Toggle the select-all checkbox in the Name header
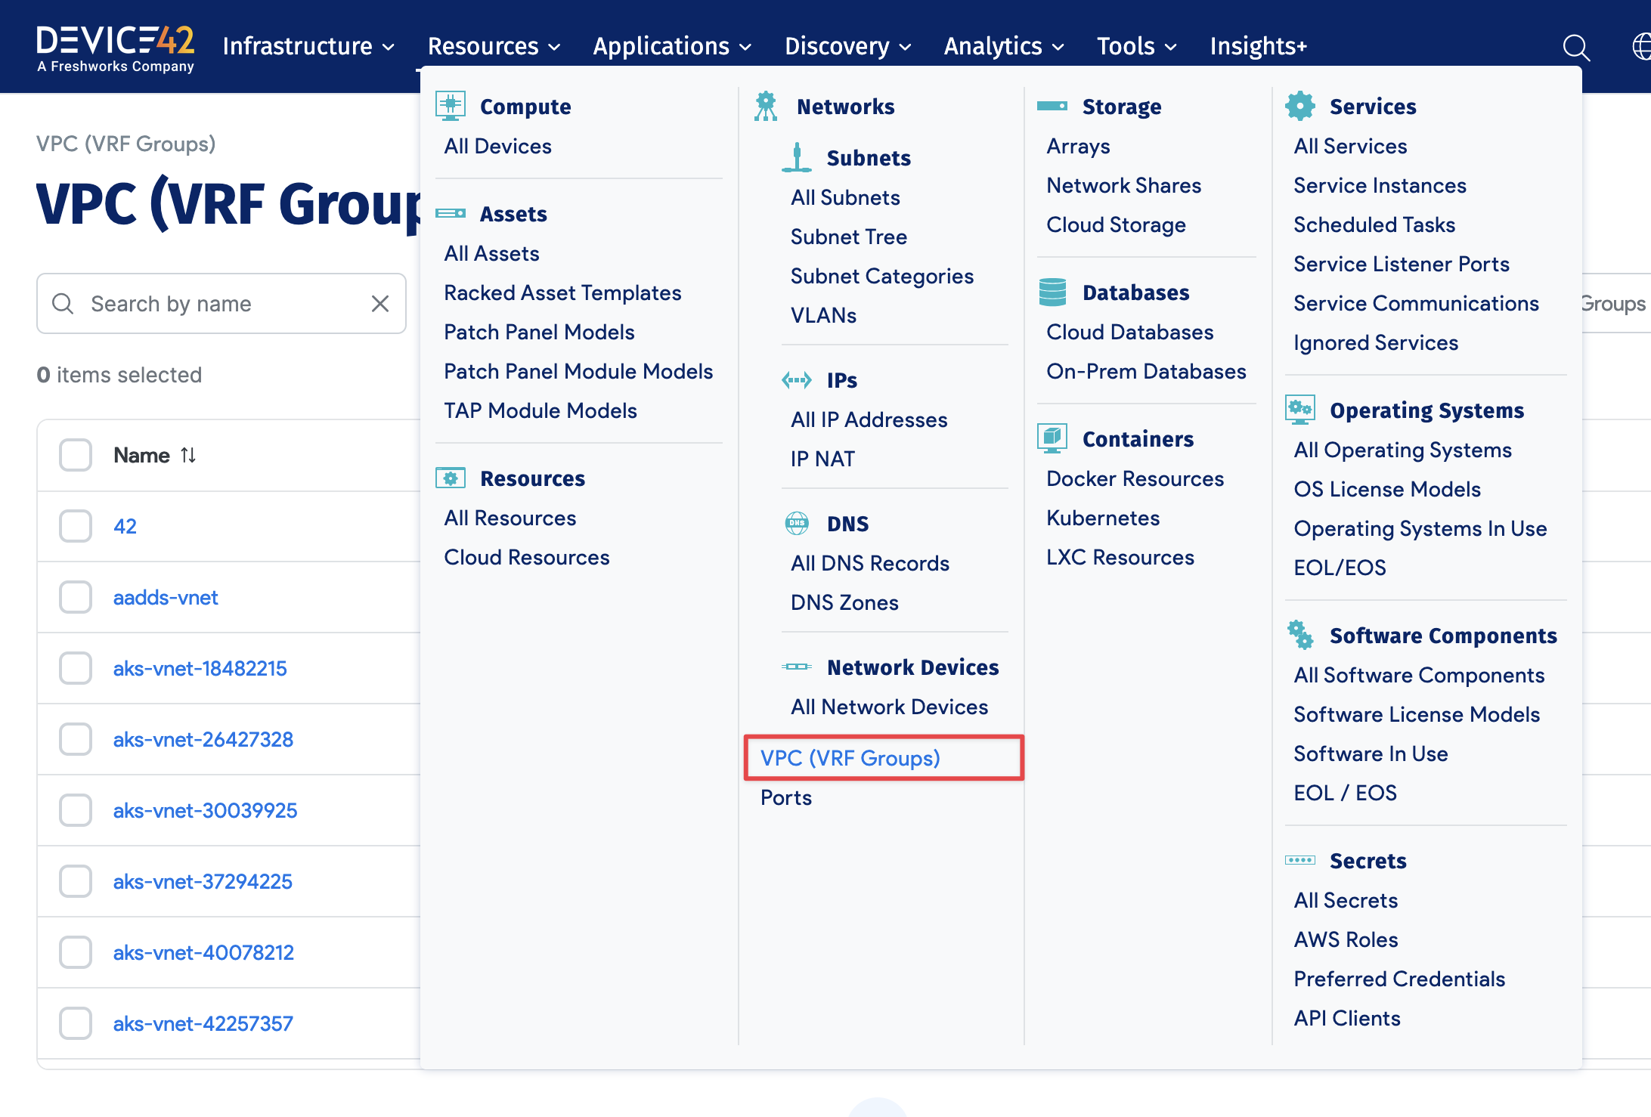The width and height of the screenshot is (1651, 1117). pos(75,455)
